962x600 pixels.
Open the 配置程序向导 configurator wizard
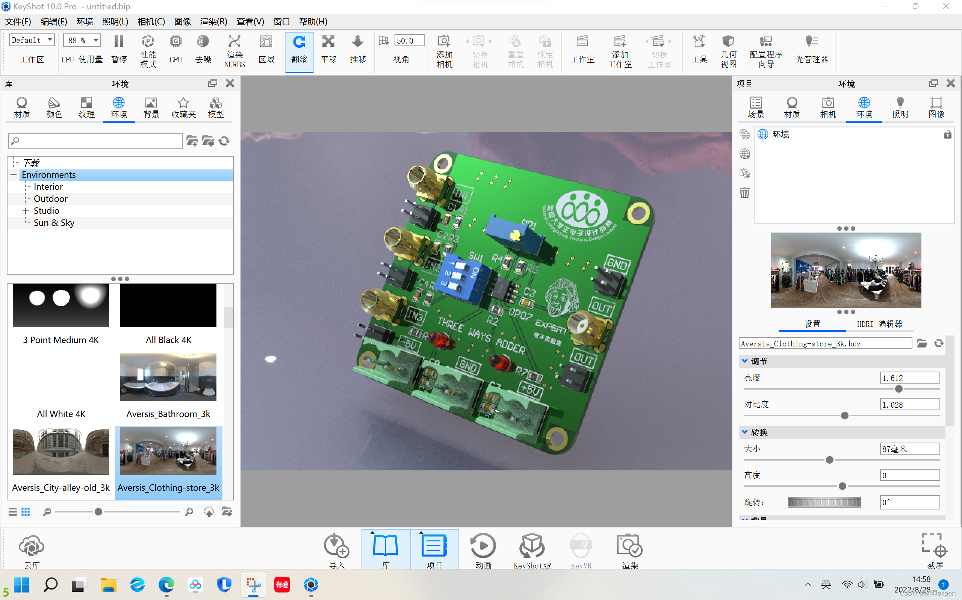(766, 51)
